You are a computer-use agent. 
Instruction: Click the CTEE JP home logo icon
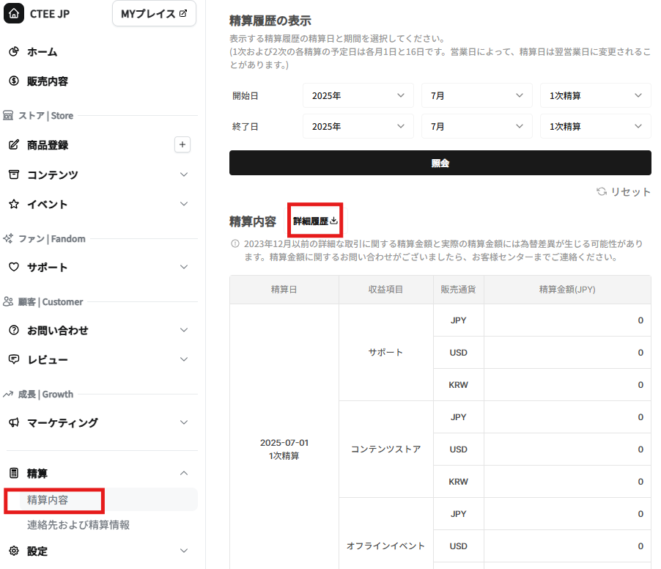click(14, 14)
